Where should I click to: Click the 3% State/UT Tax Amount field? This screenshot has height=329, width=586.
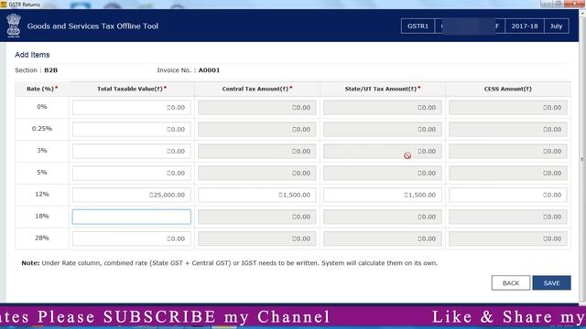(x=383, y=151)
